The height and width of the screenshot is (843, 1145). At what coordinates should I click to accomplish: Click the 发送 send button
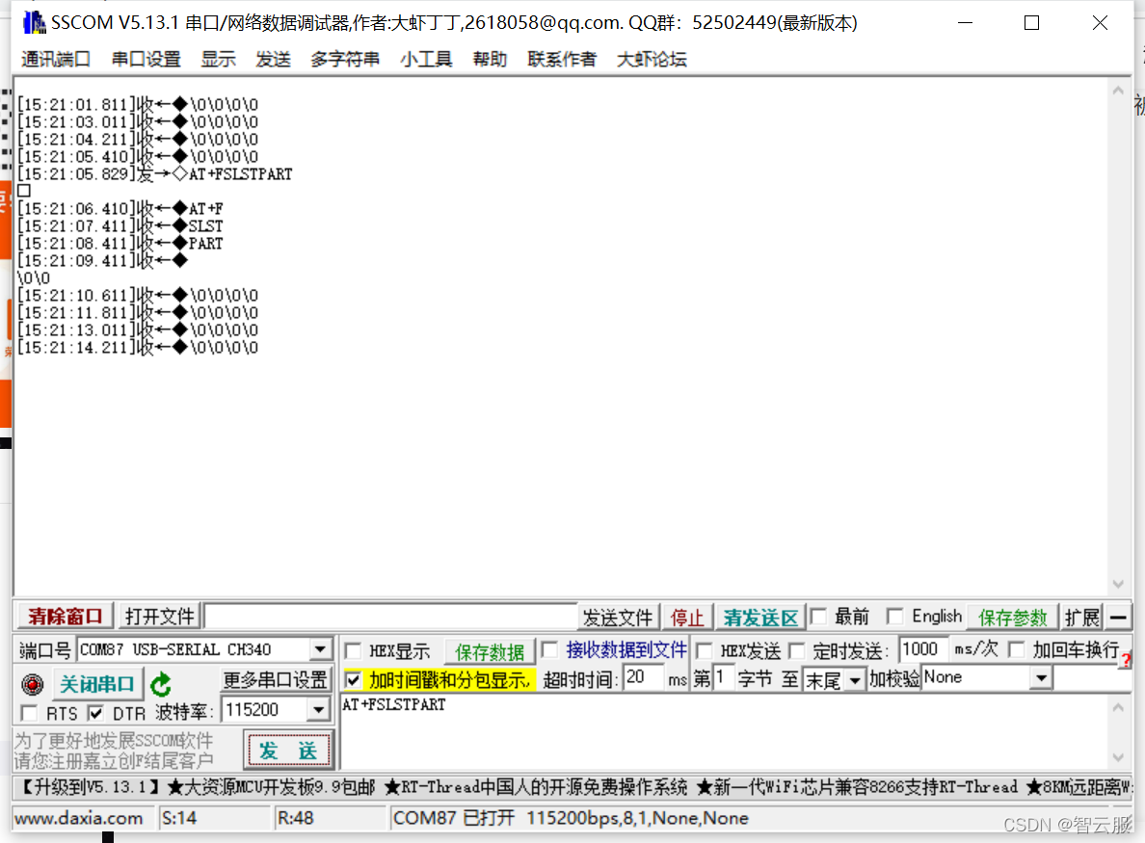(288, 751)
